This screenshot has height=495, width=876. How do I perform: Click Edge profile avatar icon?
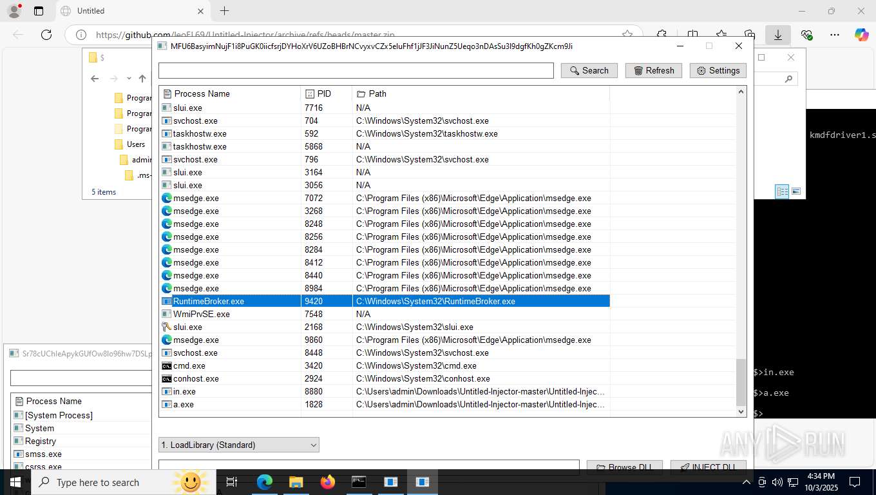point(14,11)
